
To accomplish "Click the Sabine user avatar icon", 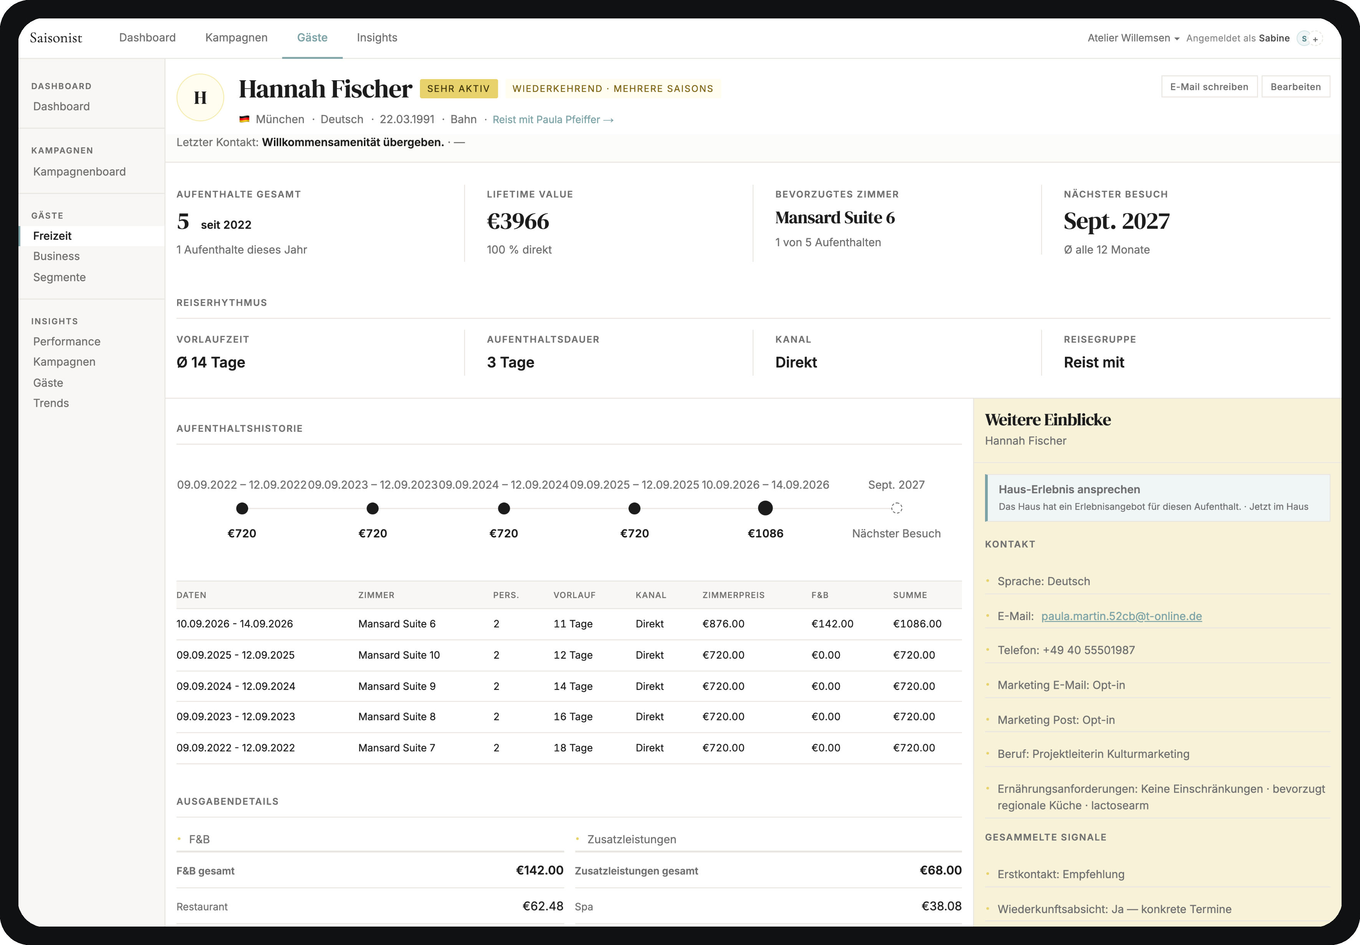I will pos(1303,38).
